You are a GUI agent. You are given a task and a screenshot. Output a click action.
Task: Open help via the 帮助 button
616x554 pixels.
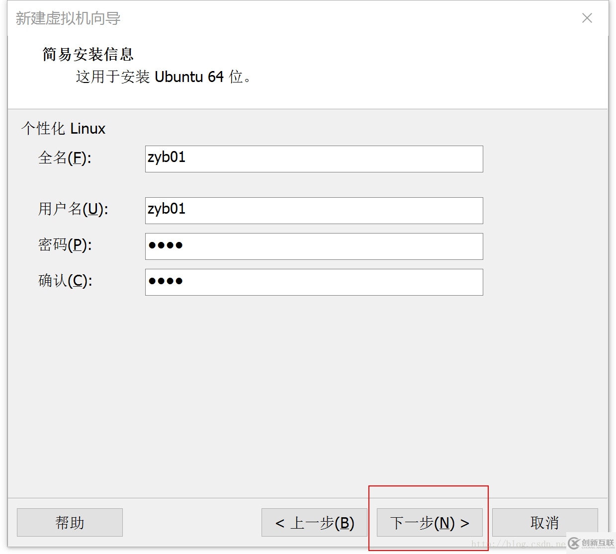click(69, 522)
